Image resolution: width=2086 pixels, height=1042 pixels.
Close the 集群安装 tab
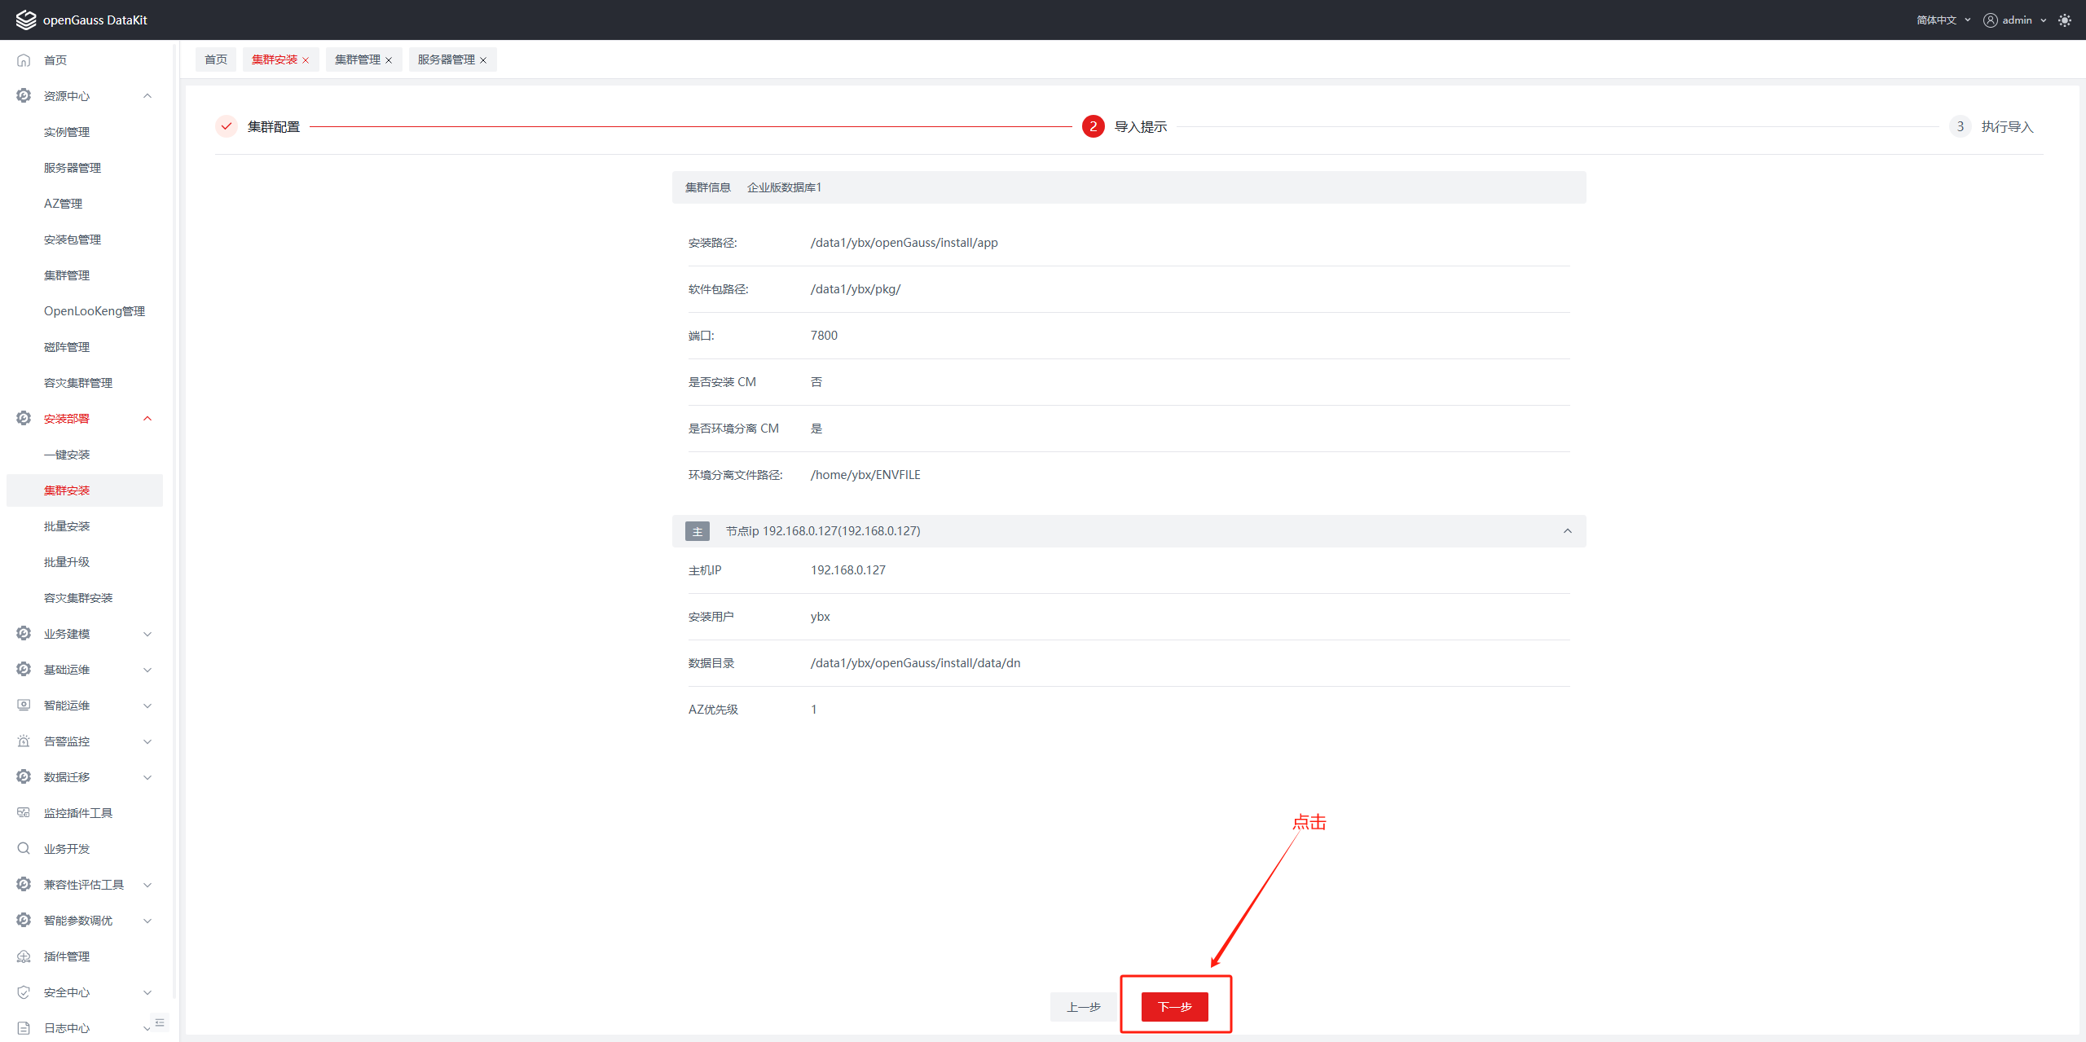coord(306,60)
